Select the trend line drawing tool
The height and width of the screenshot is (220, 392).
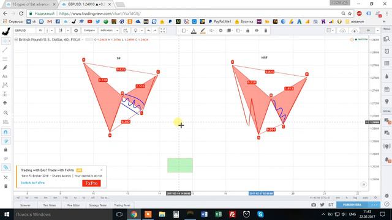5,50
